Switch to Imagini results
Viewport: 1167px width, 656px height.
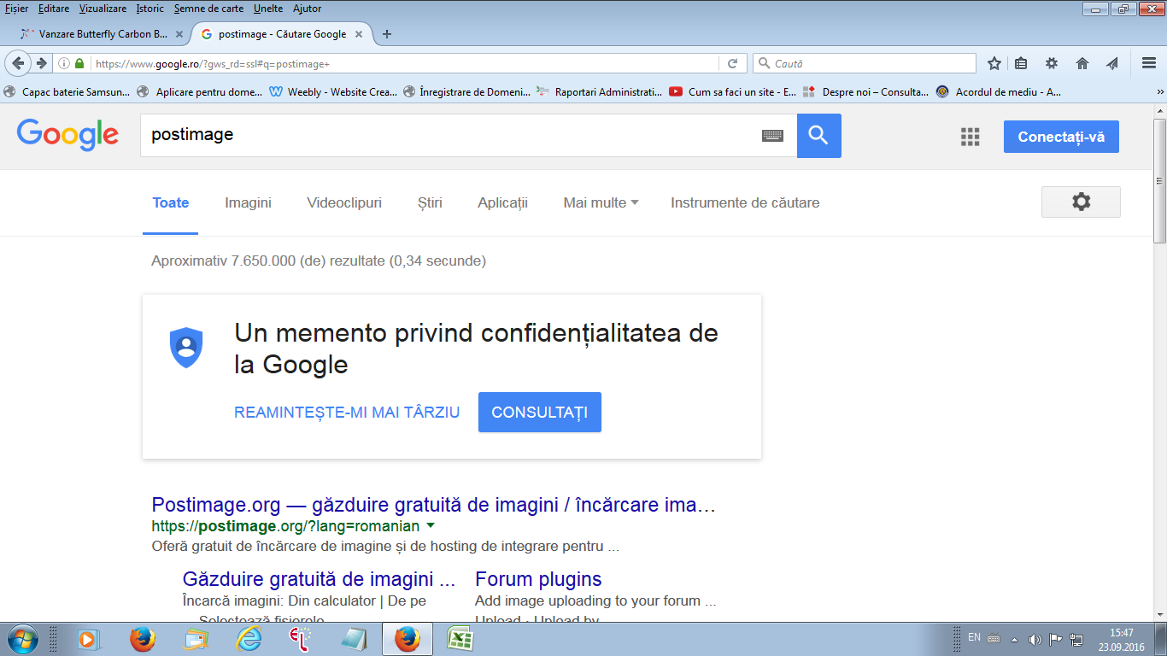tap(248, 202)
